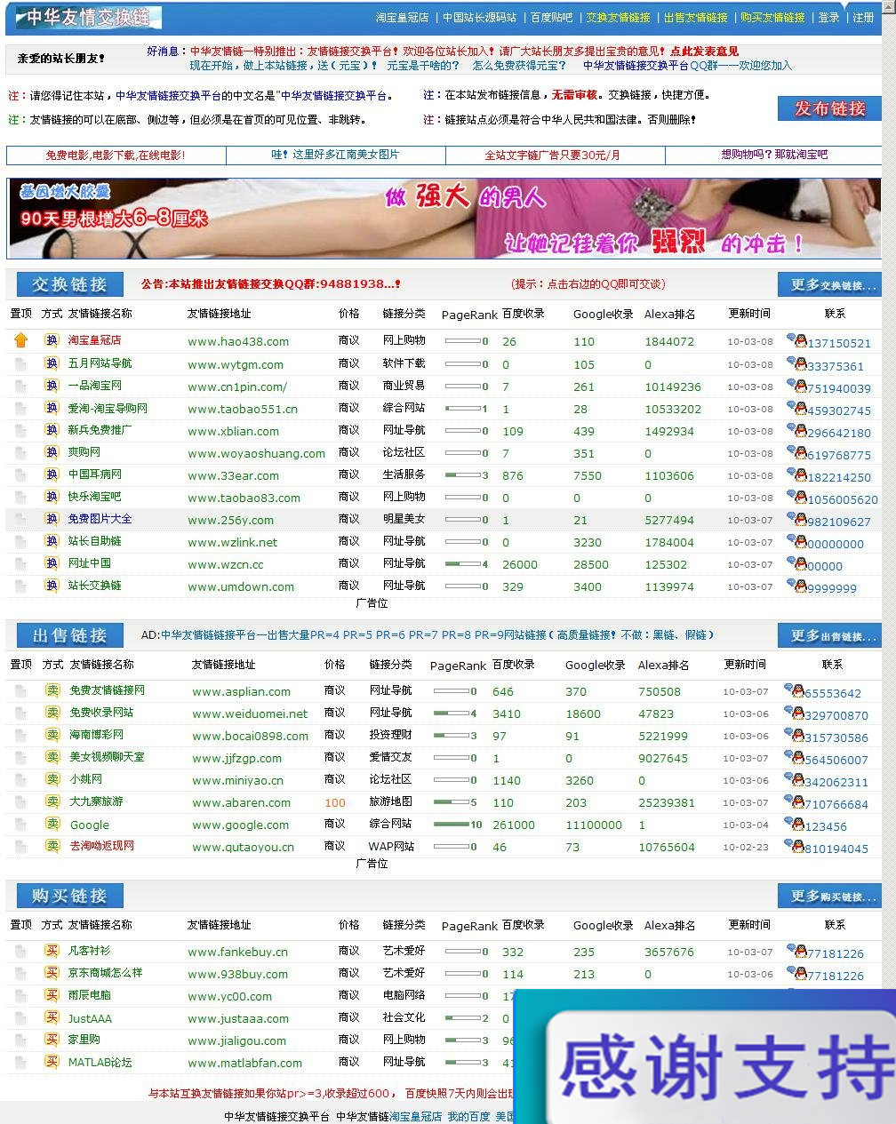Click the 美女视频聊天室 link name
896x1124 pixels.
[x=107, y=757]
